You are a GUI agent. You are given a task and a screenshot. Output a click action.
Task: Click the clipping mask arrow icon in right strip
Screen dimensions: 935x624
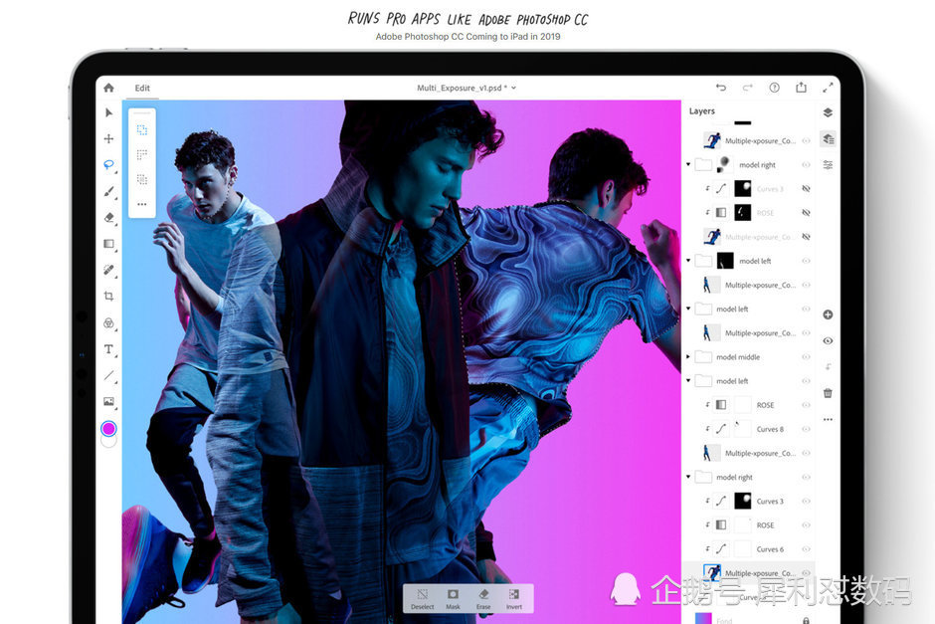tap(828, 367)
